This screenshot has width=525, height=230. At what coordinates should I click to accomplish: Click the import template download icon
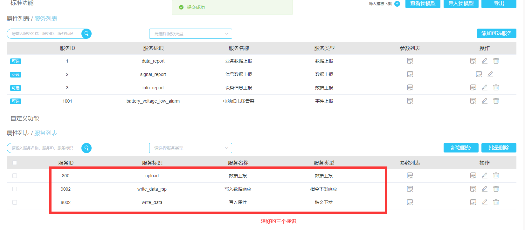click(x=397, y=4)
